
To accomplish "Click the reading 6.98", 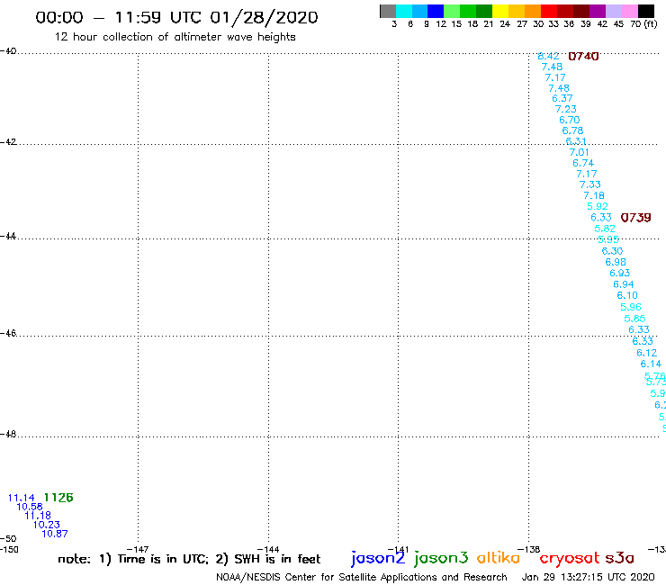I will coord(616,262).
